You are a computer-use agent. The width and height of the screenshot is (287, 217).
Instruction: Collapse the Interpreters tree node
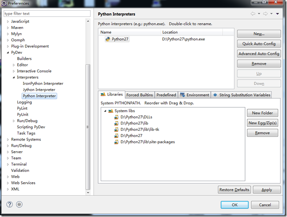tap(14, 77)
